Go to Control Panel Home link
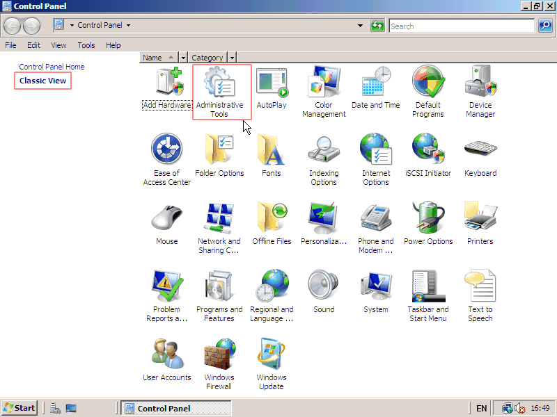The image size is (557, 417). pyautogui.click(x=52, y=67)
